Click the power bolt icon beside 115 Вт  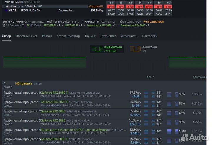193,131
